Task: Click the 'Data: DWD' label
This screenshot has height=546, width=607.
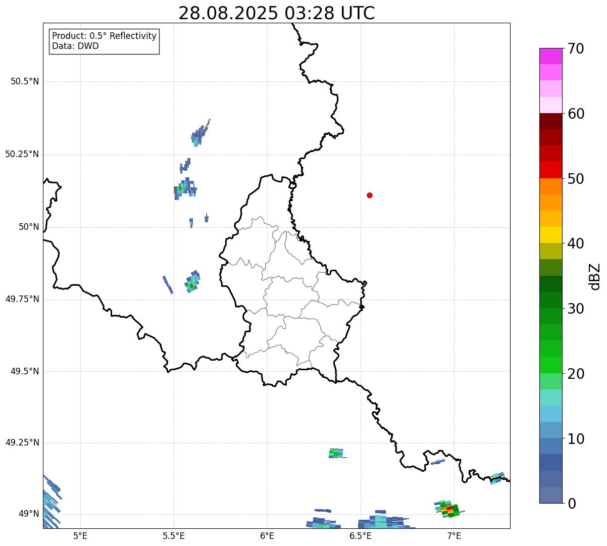Action: (75, 46)
